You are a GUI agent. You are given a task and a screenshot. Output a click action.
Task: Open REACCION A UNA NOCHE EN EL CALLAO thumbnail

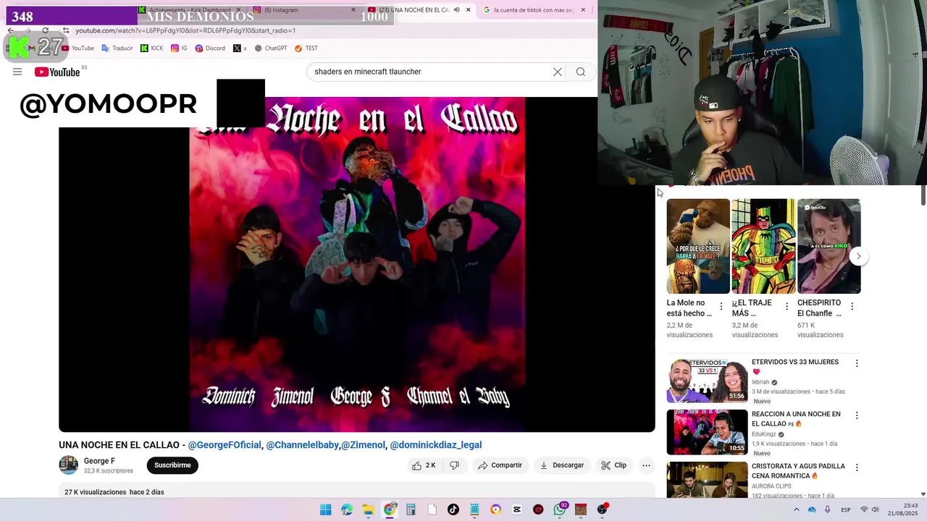(x=707, y=432)
